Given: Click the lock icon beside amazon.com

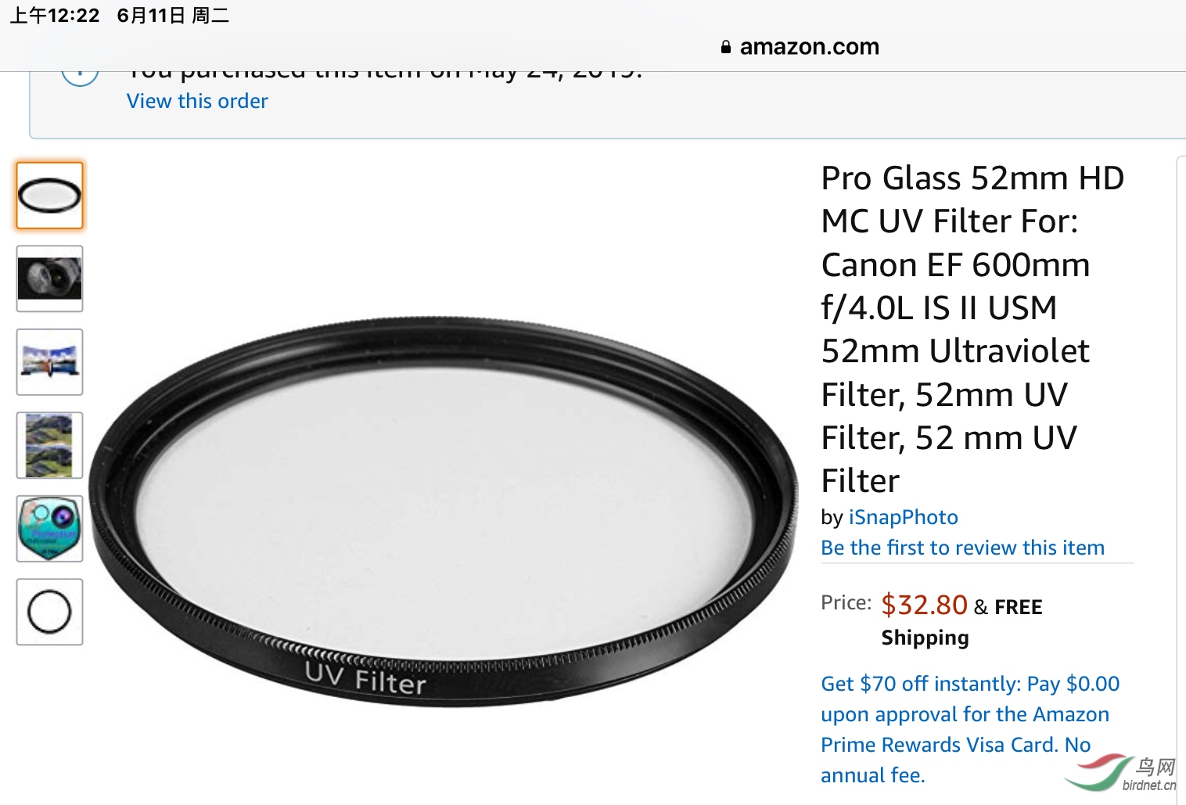Looking at the screenshot, I should (x=726, y=47).
